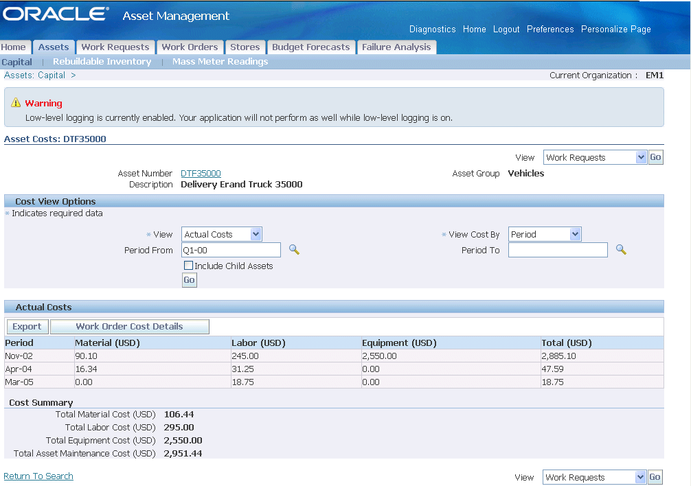Open Failure Analysis tab
The image size is (691, 486).
coord(396,47)
